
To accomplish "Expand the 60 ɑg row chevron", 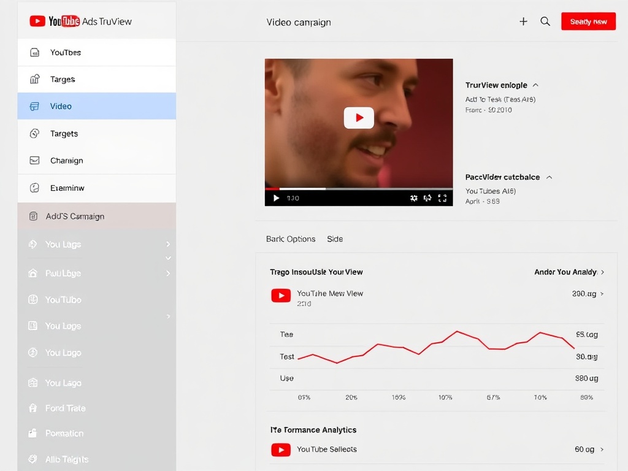I will click(602, 450).
